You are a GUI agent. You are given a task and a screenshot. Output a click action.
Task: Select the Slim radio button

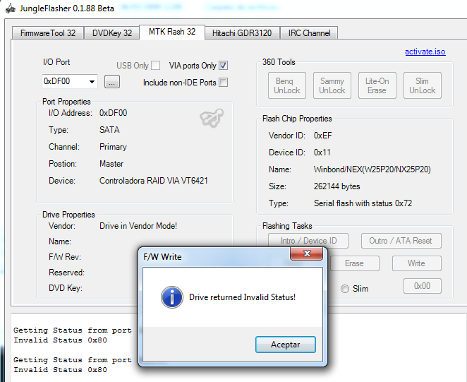point(345,289)
